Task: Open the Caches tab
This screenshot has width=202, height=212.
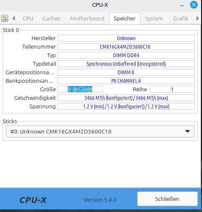Action: [x=52, y=18]
